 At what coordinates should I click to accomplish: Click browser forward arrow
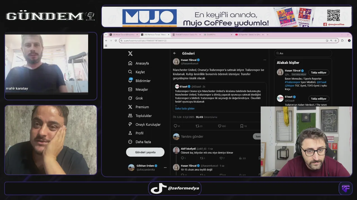111,41
